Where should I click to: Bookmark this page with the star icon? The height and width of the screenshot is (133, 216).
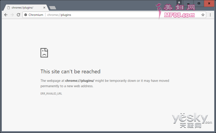click(x=203, y=15)
